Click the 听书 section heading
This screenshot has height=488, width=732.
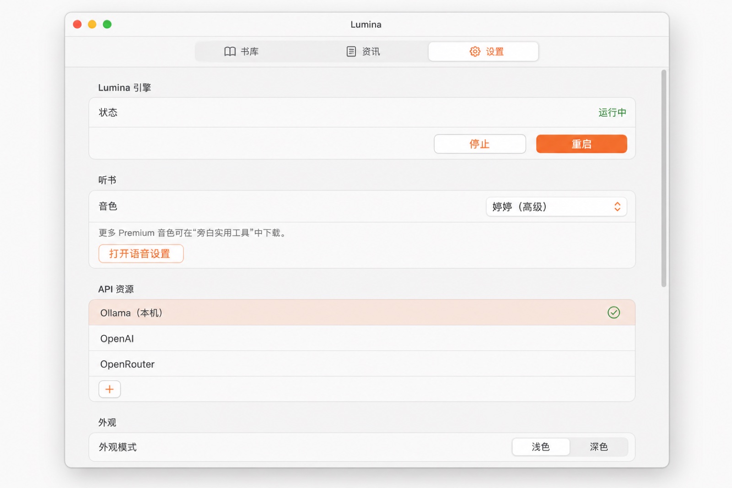108,180
